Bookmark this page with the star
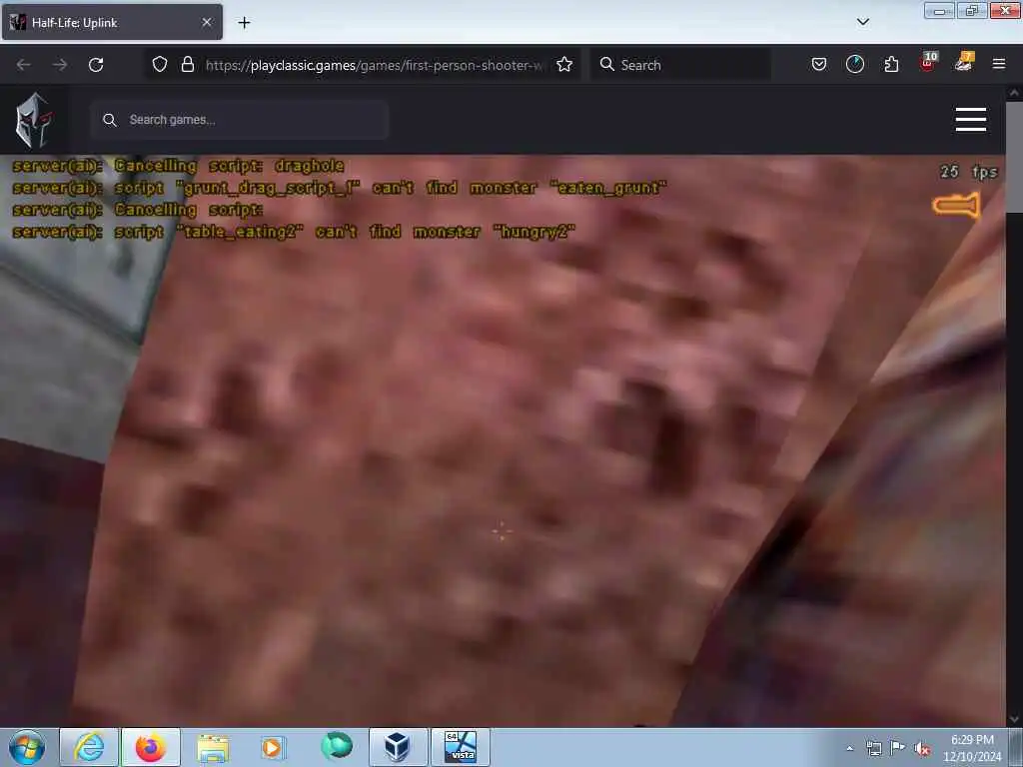The height and width of the screenshot is (767, 1023). coord(564,65)
